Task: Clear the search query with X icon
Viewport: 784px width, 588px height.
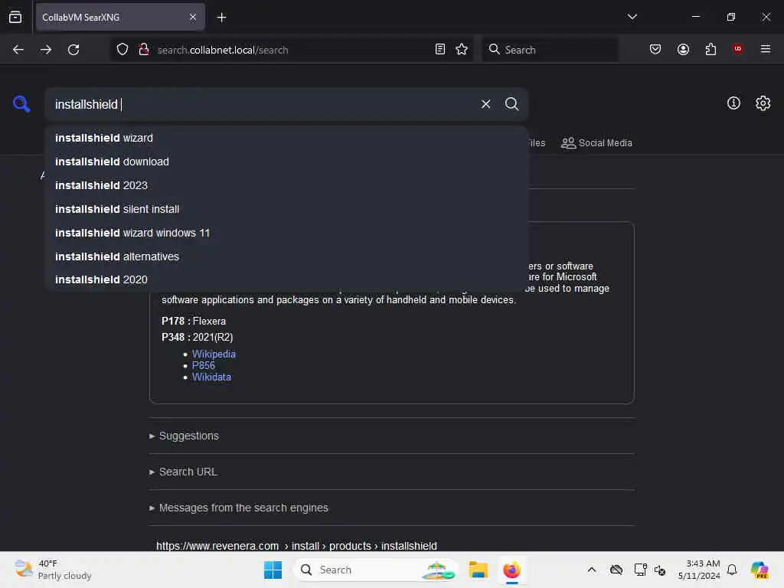Action: coord(485,104)
